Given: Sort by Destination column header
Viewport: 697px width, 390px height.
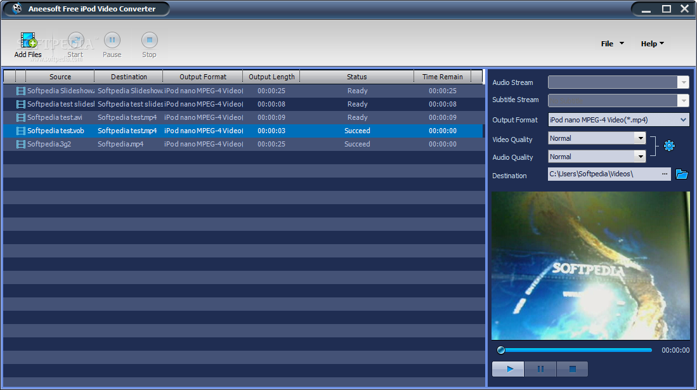Looking at the screenshot, I should click(129, 77).
